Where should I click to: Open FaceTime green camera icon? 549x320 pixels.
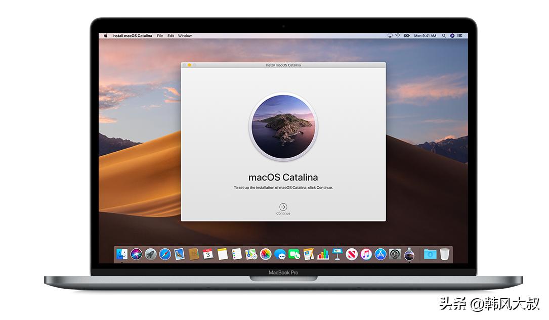pyautogui.click(x=294, y=254)
